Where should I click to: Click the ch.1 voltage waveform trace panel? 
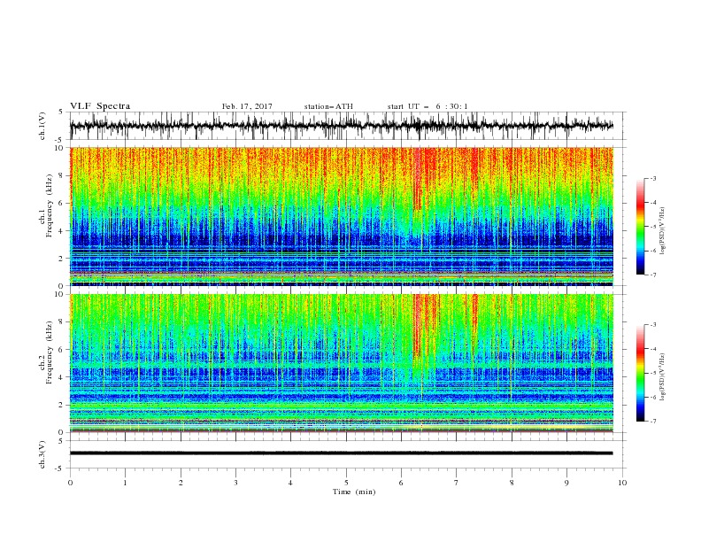pyautogui.click(x=348, y=126)
